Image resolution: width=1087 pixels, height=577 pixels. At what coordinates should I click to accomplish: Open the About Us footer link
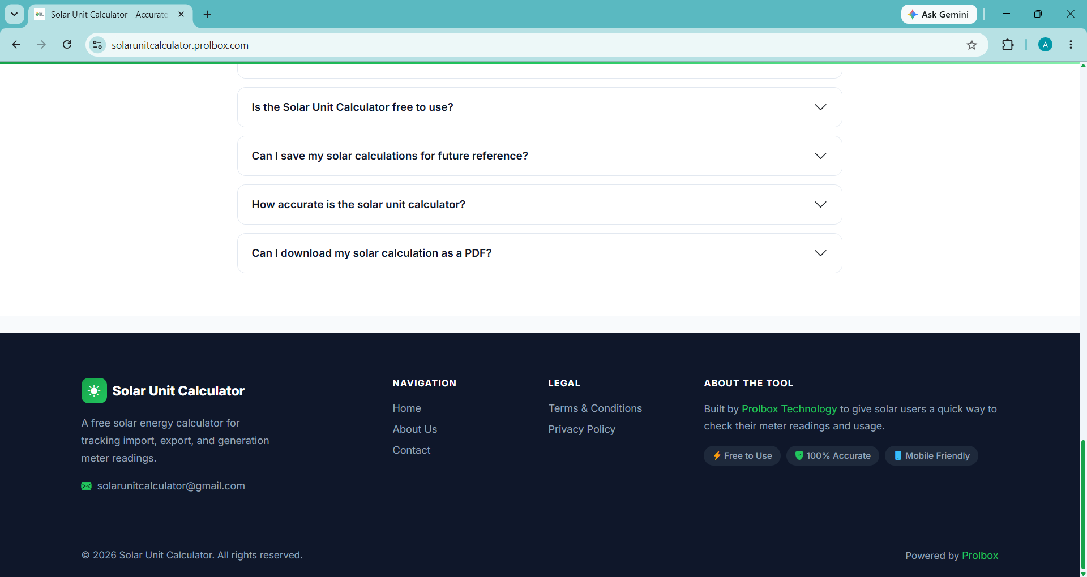414,429
